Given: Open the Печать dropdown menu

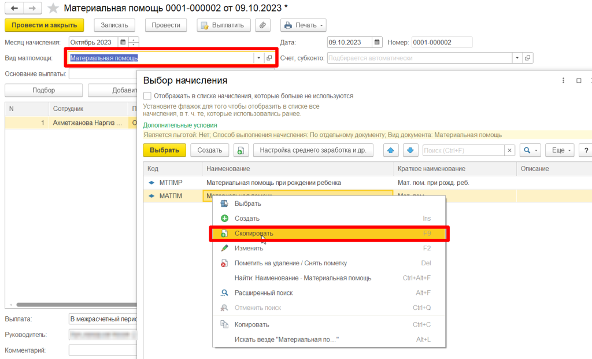Looking at the screenshot, I should click(x=304, y=25).
